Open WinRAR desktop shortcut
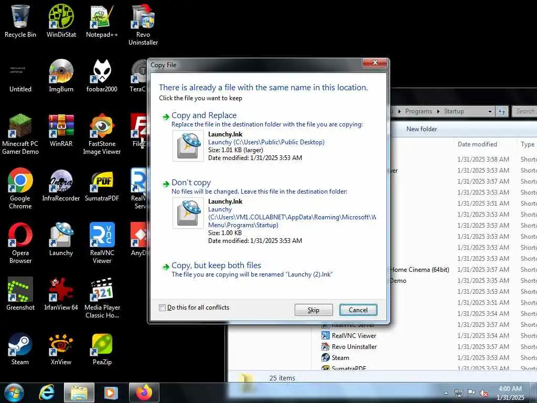 click(x=61, y=130)
